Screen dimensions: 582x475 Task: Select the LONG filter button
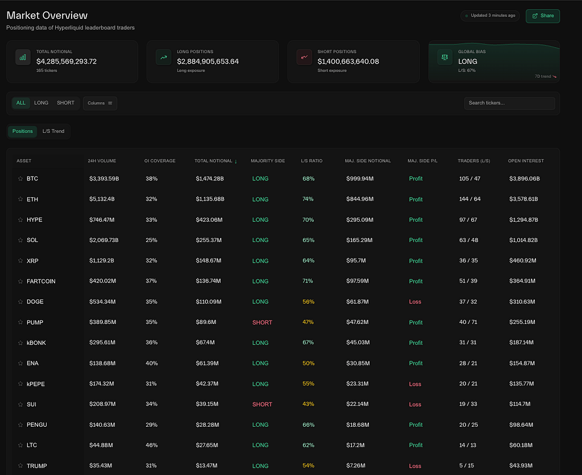pyautogui.click(x=41, y=103)
